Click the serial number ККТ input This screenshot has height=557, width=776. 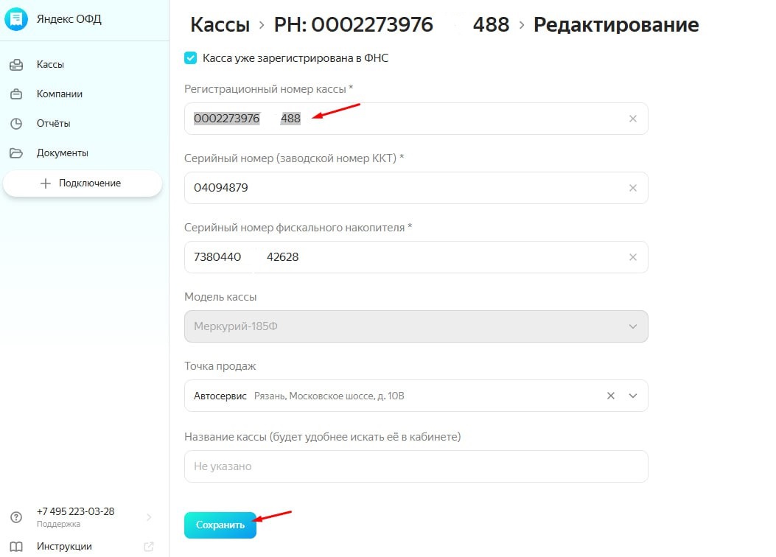398,188
